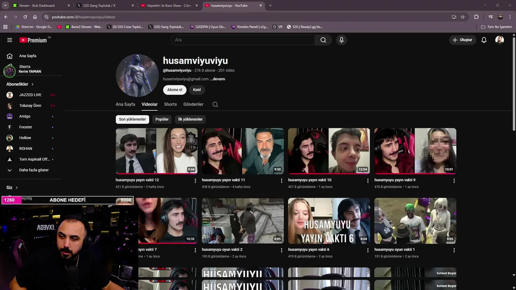
Task: Bookmark this page with star icon
Action: tap(463, 17)
